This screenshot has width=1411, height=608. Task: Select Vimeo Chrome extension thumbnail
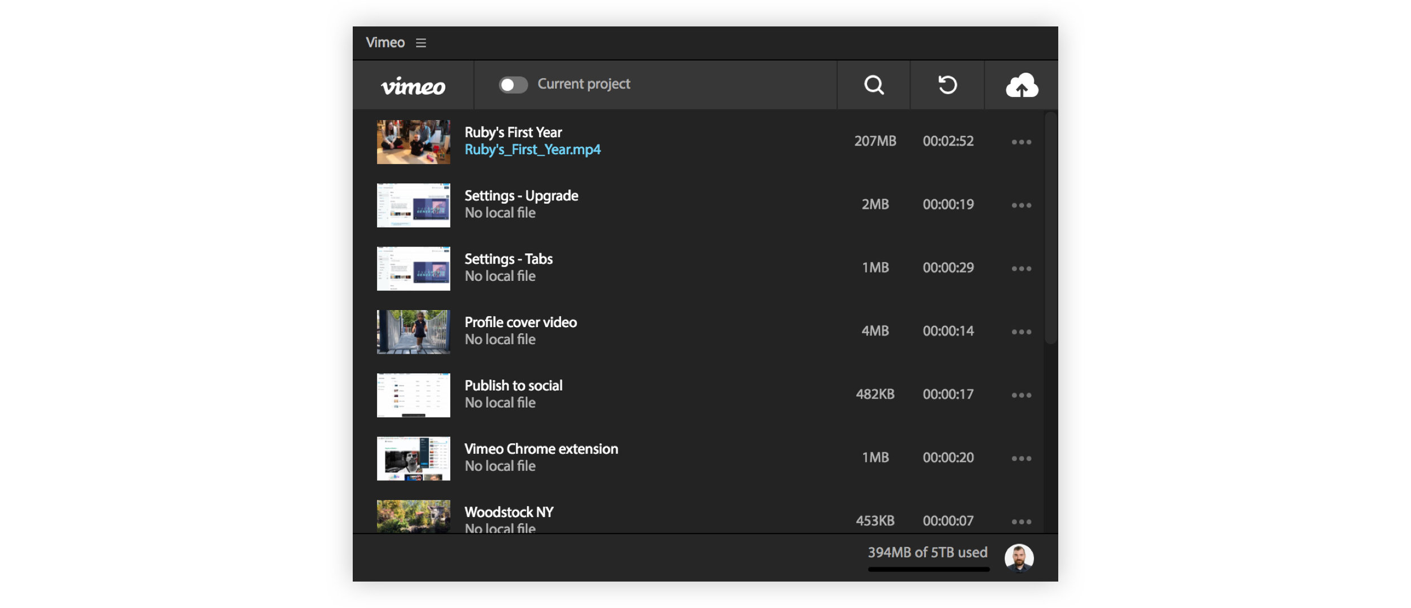point(413,458)
